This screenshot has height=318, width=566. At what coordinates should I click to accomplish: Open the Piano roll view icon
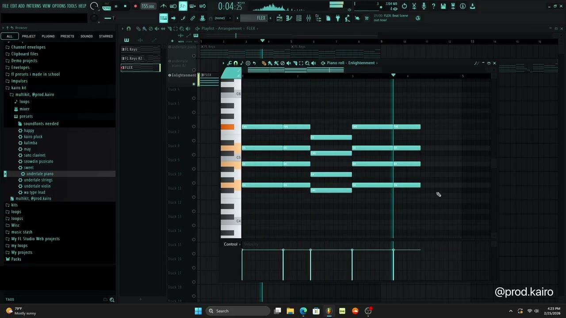[289, 18]
